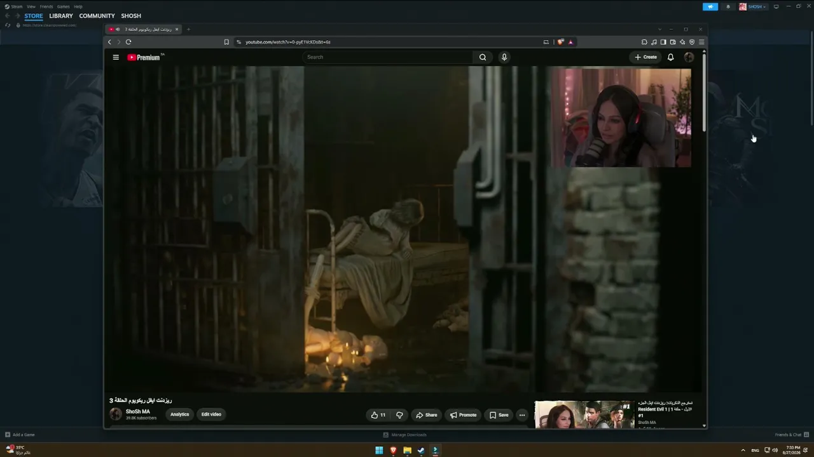
Task: Open the View menu in Steam
Action: pyautogui.click(x=31, y=6)
